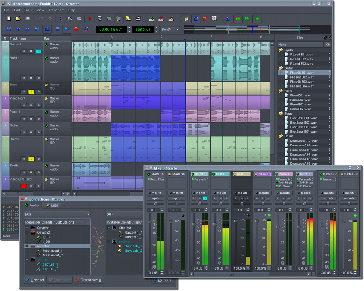Click the session overview thumbnail strip

click(x=258, y=30)
